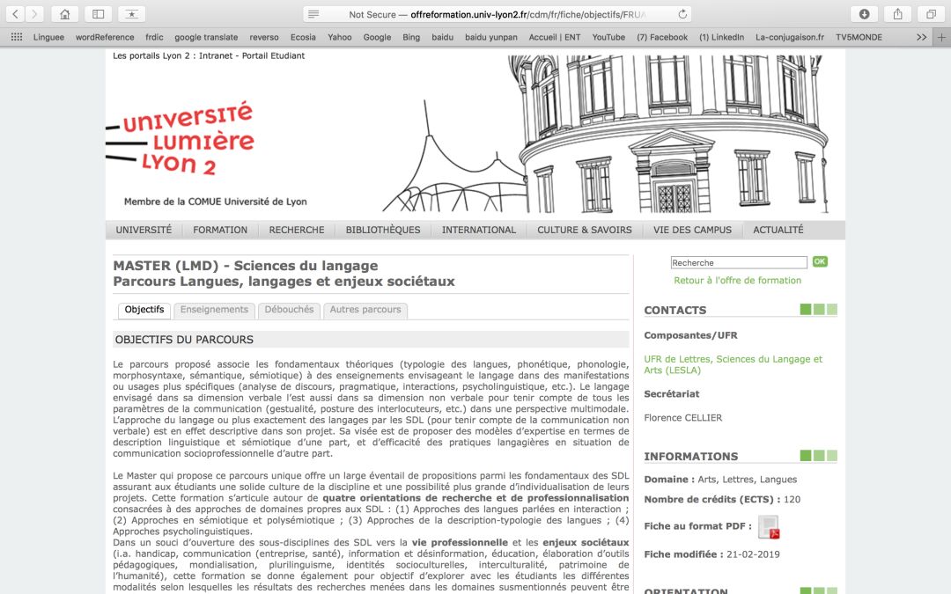
Task: Open the Top Sites star icon
Action: click(131, 14)
